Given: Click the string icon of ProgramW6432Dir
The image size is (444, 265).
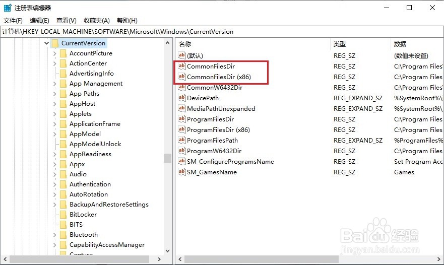Looking at the screenshot, I should pos(181,151).
